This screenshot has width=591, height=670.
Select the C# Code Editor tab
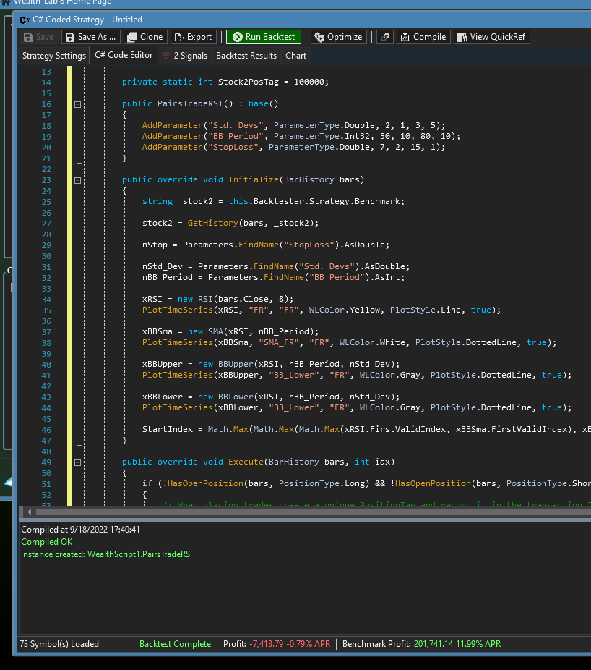click(x=124, y=56)
